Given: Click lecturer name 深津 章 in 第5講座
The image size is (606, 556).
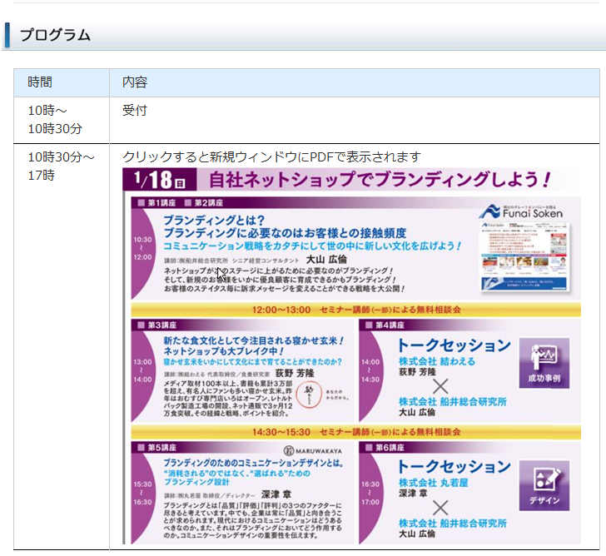Looking at the screenshot, I should [276, 494].
